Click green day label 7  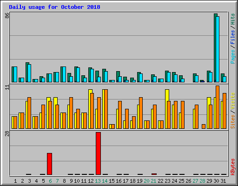[57, 181]
